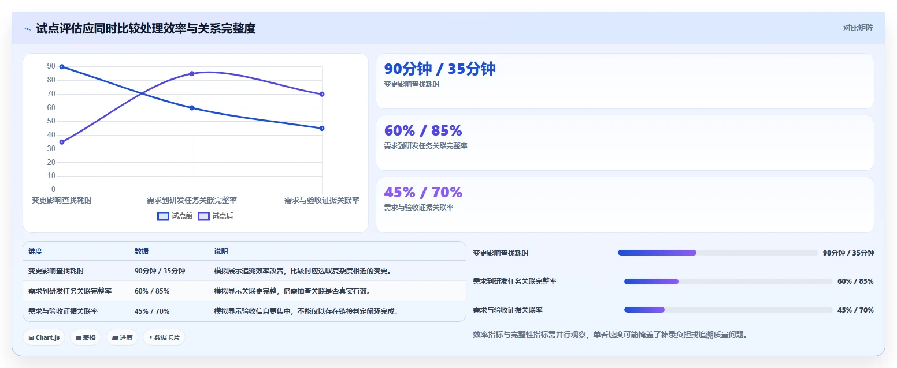Click table cell 90分钟 / 35分钟
The height and width of the screenshot is (368, 897).
tap(160, 271)
